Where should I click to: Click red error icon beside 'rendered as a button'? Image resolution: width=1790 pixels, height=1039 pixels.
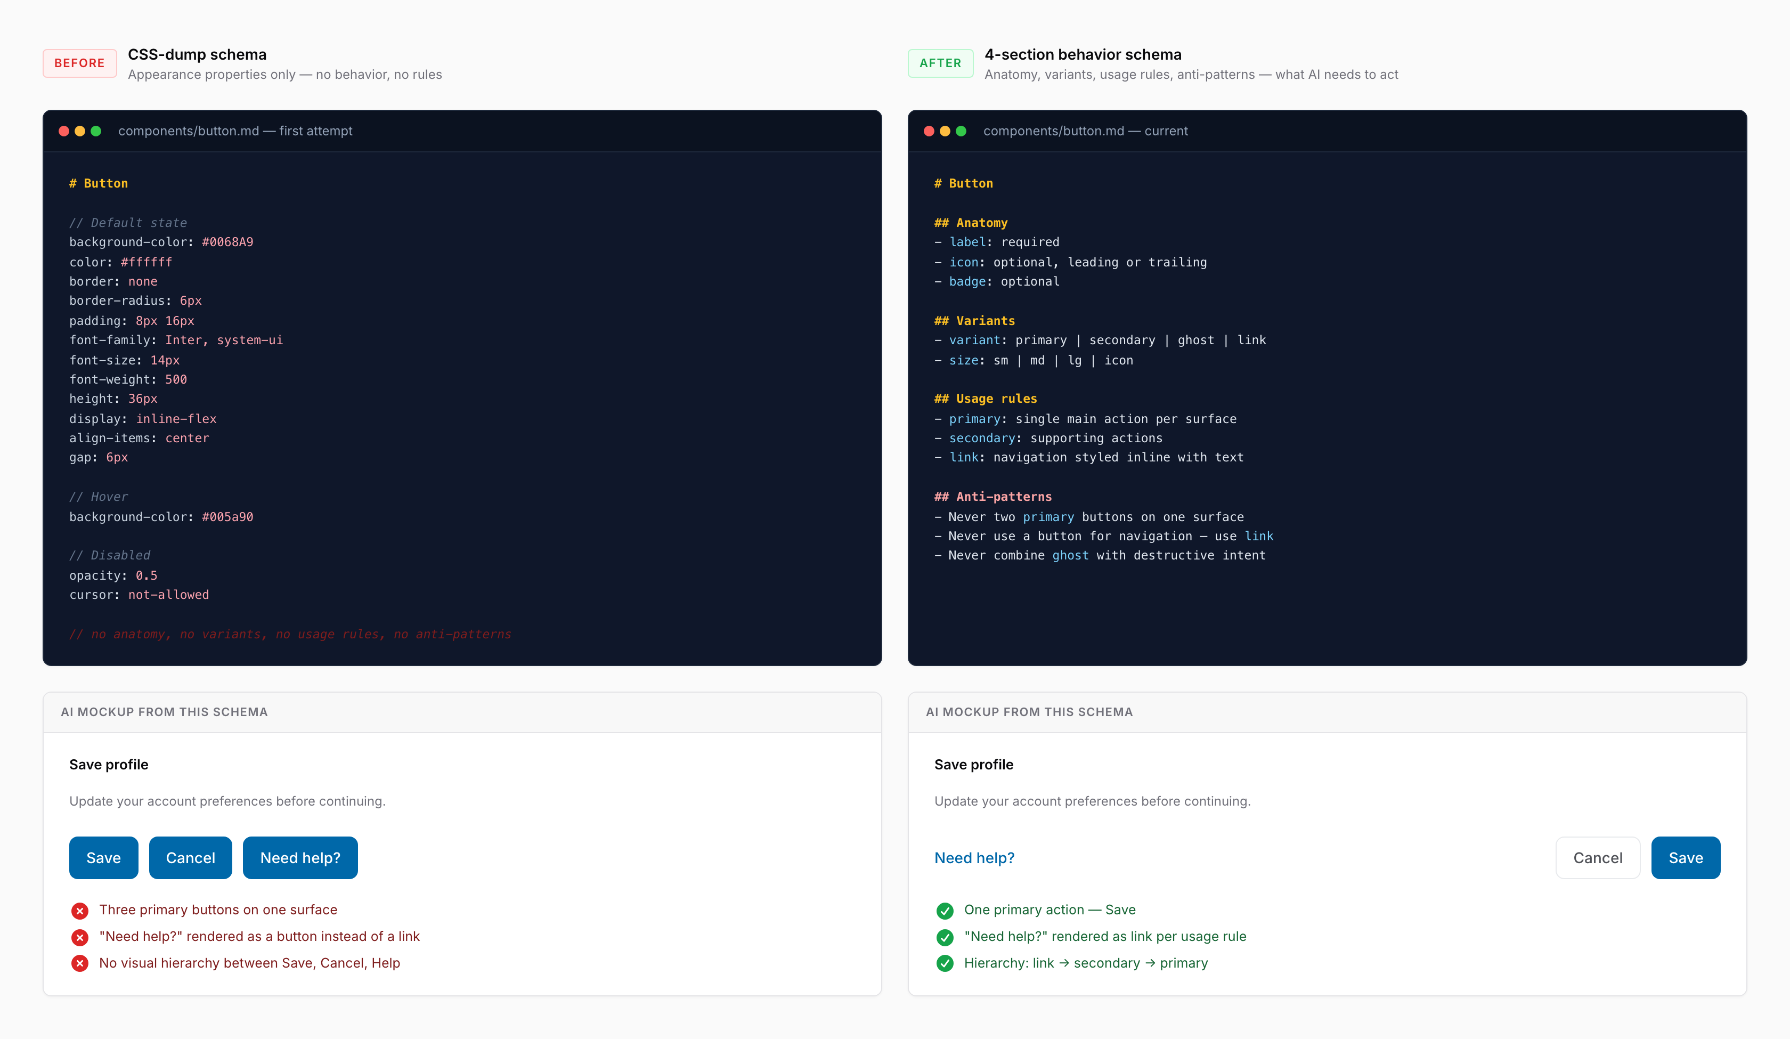pyautogui.click(x=79, y=937)
